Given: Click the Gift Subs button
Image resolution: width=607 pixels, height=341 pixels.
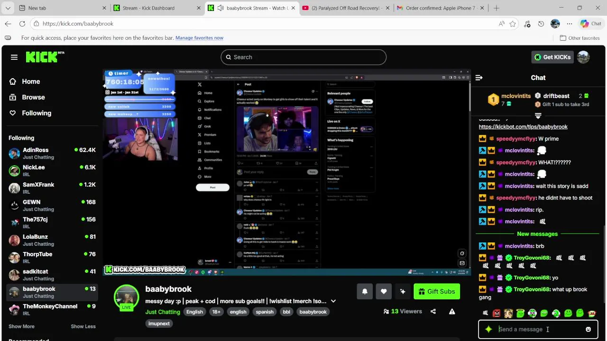Looking at the screenshot, I should tap(436, 292).
